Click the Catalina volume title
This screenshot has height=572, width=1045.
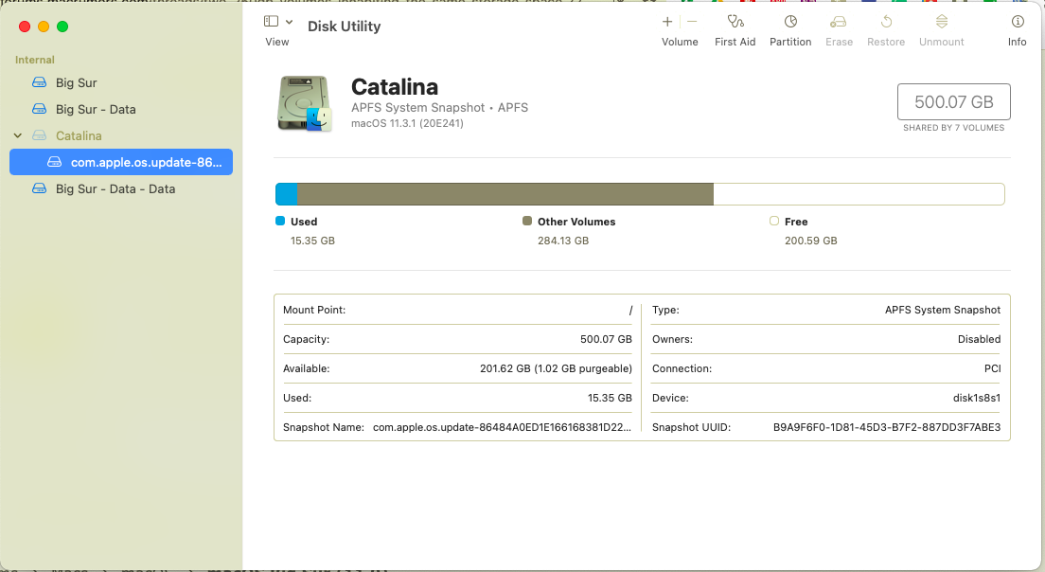click(395, 87)
